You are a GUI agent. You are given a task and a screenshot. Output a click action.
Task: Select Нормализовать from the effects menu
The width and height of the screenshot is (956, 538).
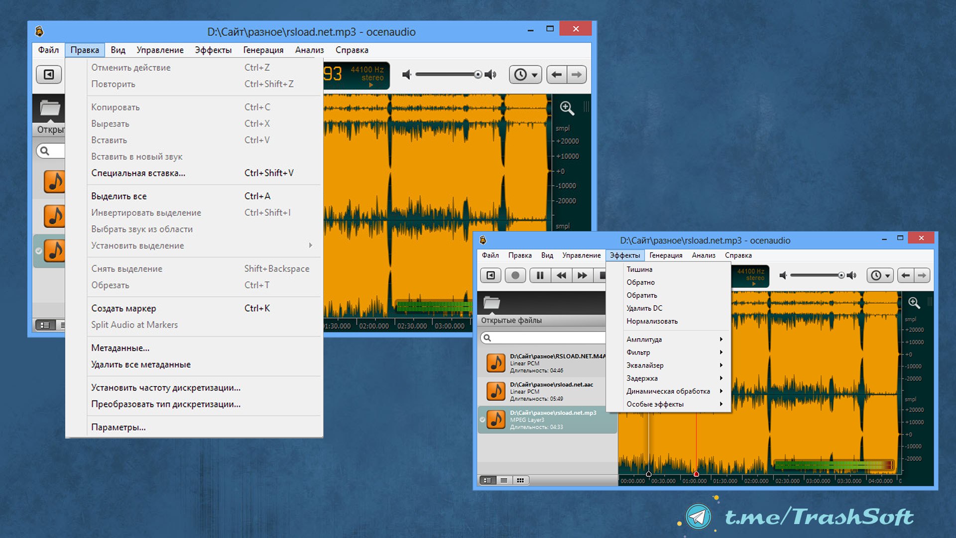tap(652, 321)
